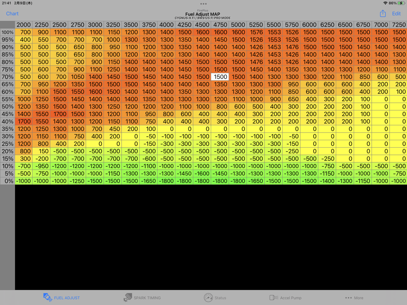Select the 50% throttle row header
The width and height of the screenshot is (407, 305).
(7, 107)
